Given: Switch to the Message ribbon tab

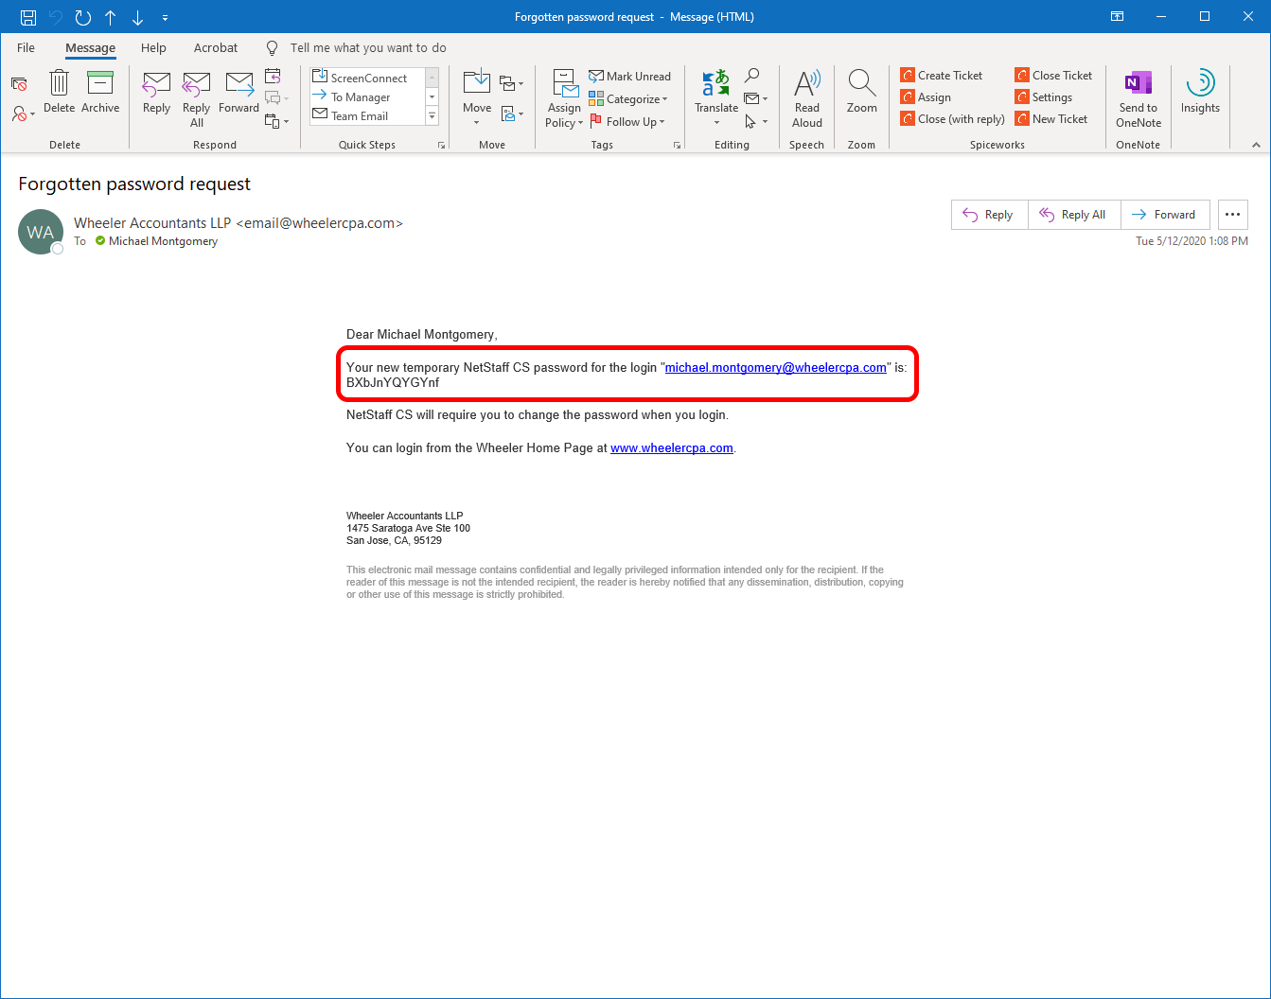Looking at the screenshot, I should coord(91,47).
